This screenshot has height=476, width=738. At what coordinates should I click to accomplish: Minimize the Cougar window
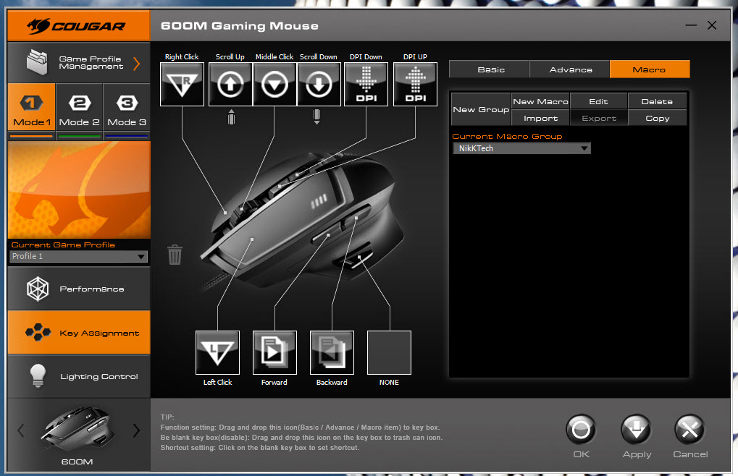pos(691,25)
